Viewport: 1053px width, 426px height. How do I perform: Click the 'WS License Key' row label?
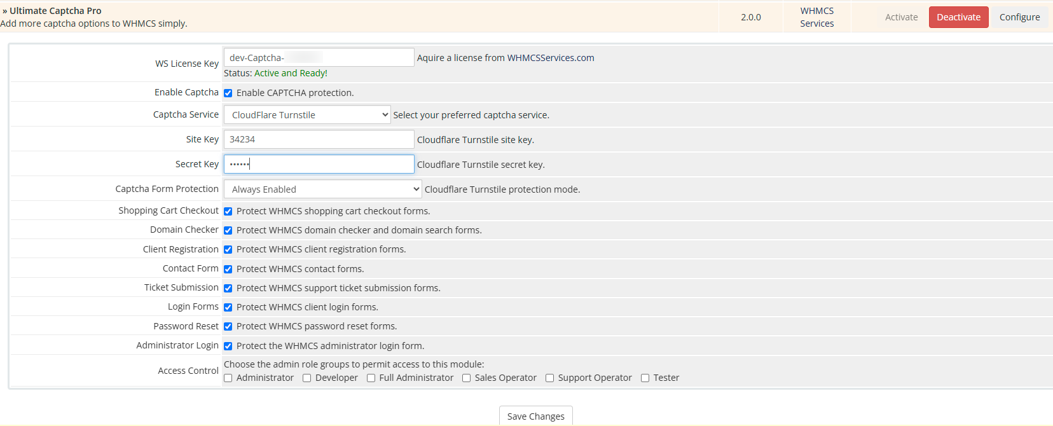(x=187, y=64)
